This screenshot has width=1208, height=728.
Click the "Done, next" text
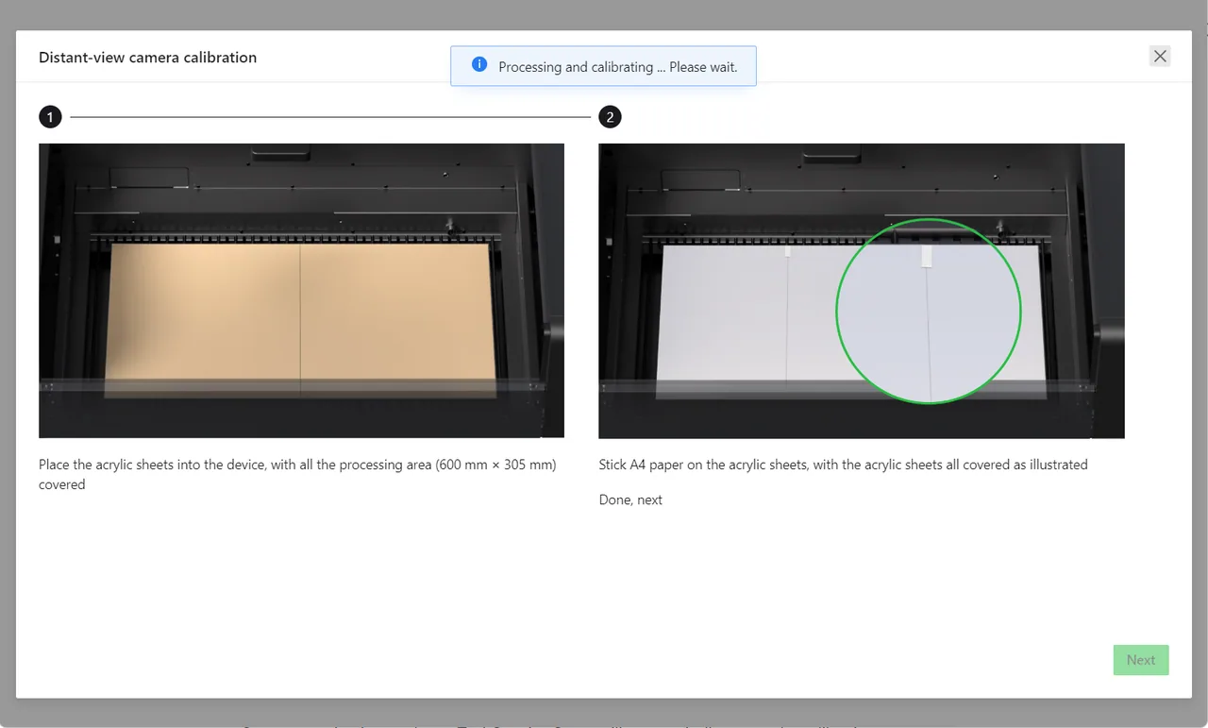(630, 499)
